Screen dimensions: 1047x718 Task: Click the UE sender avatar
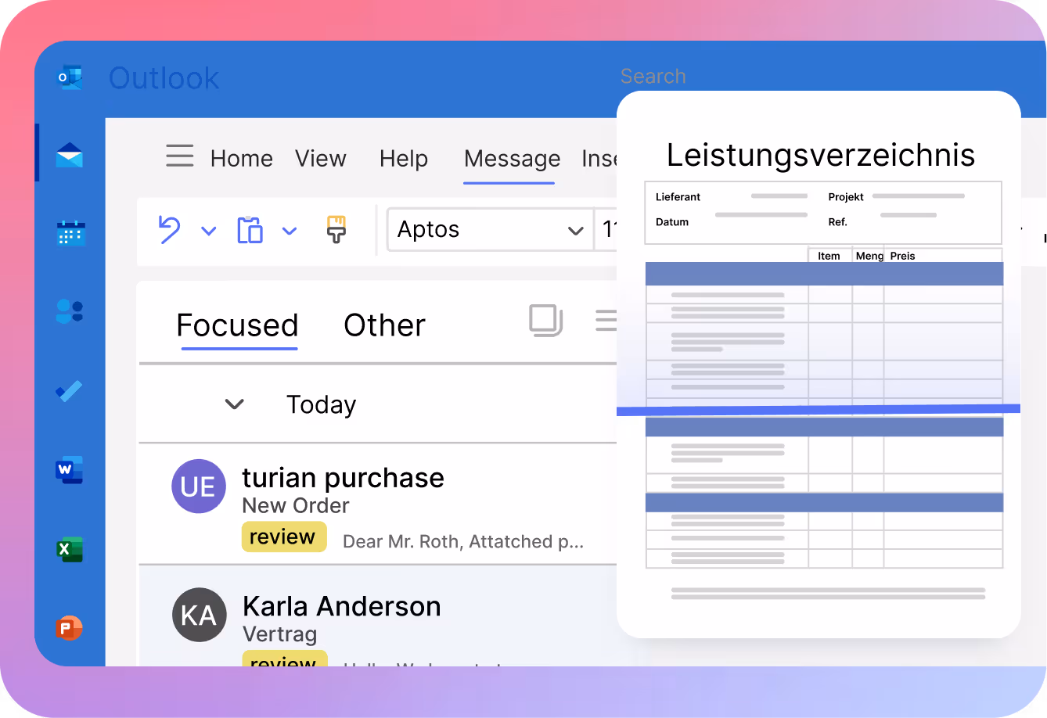coord(199,486)
